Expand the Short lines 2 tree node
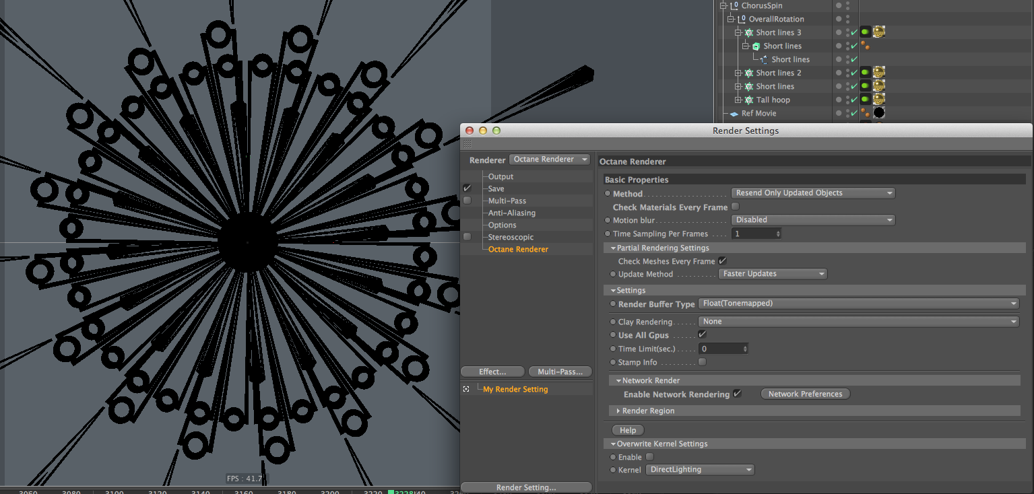1034x494 pixels. 738,73
